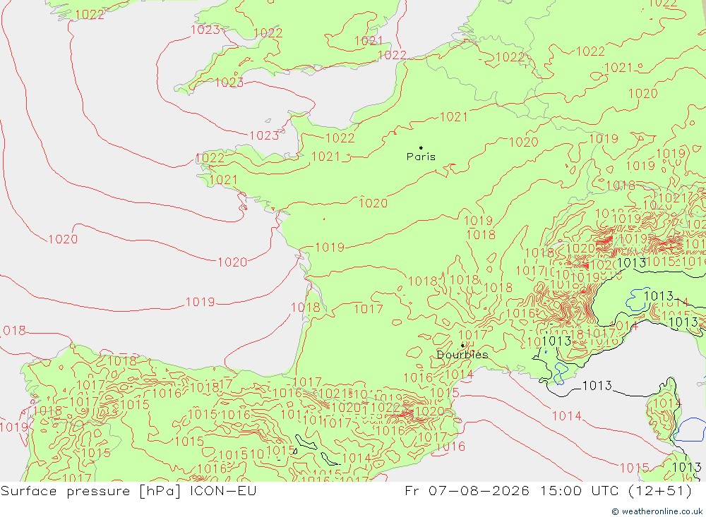Click the black dot marking Dourbies
706x517 pixels.
pyautogui.click(x=462, y=346)
